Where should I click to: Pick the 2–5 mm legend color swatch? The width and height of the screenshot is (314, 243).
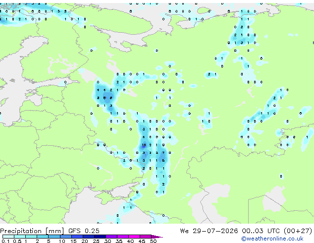(43, 237)
